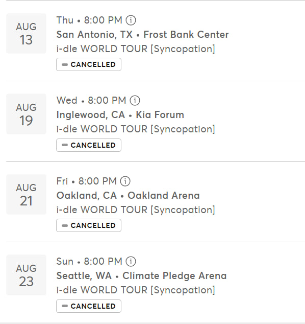Click CANCELLED badge for Climate Pledge Arena show

coord(89,306)
